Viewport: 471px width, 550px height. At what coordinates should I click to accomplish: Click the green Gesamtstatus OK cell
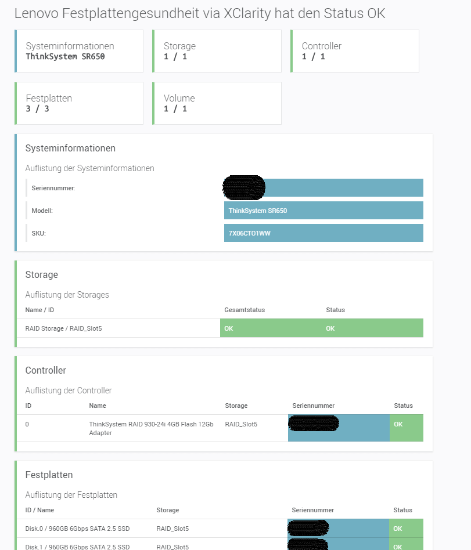tap(271, 328)
